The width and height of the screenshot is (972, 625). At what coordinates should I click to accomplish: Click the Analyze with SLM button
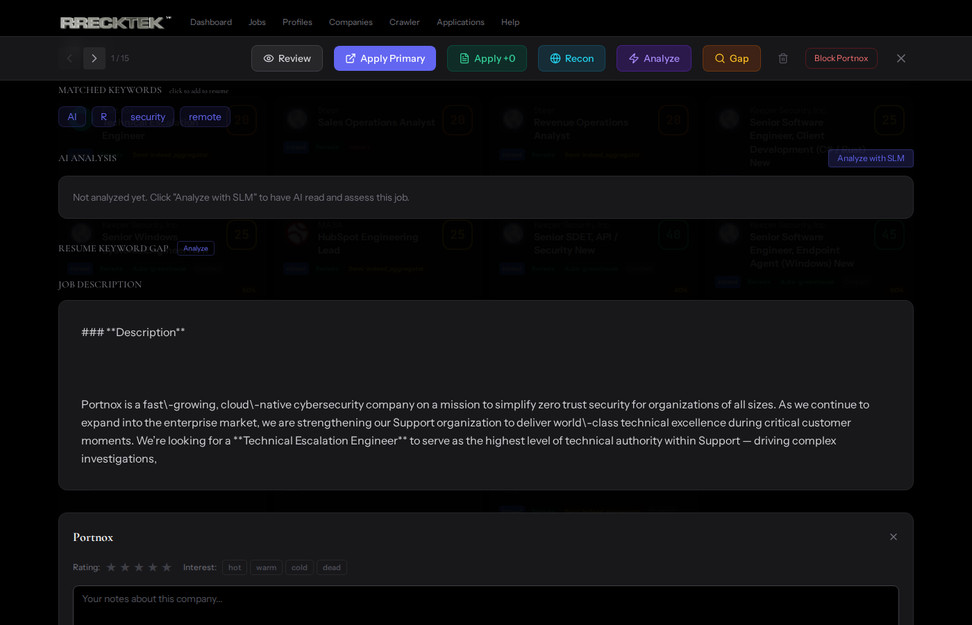point(871,158)
